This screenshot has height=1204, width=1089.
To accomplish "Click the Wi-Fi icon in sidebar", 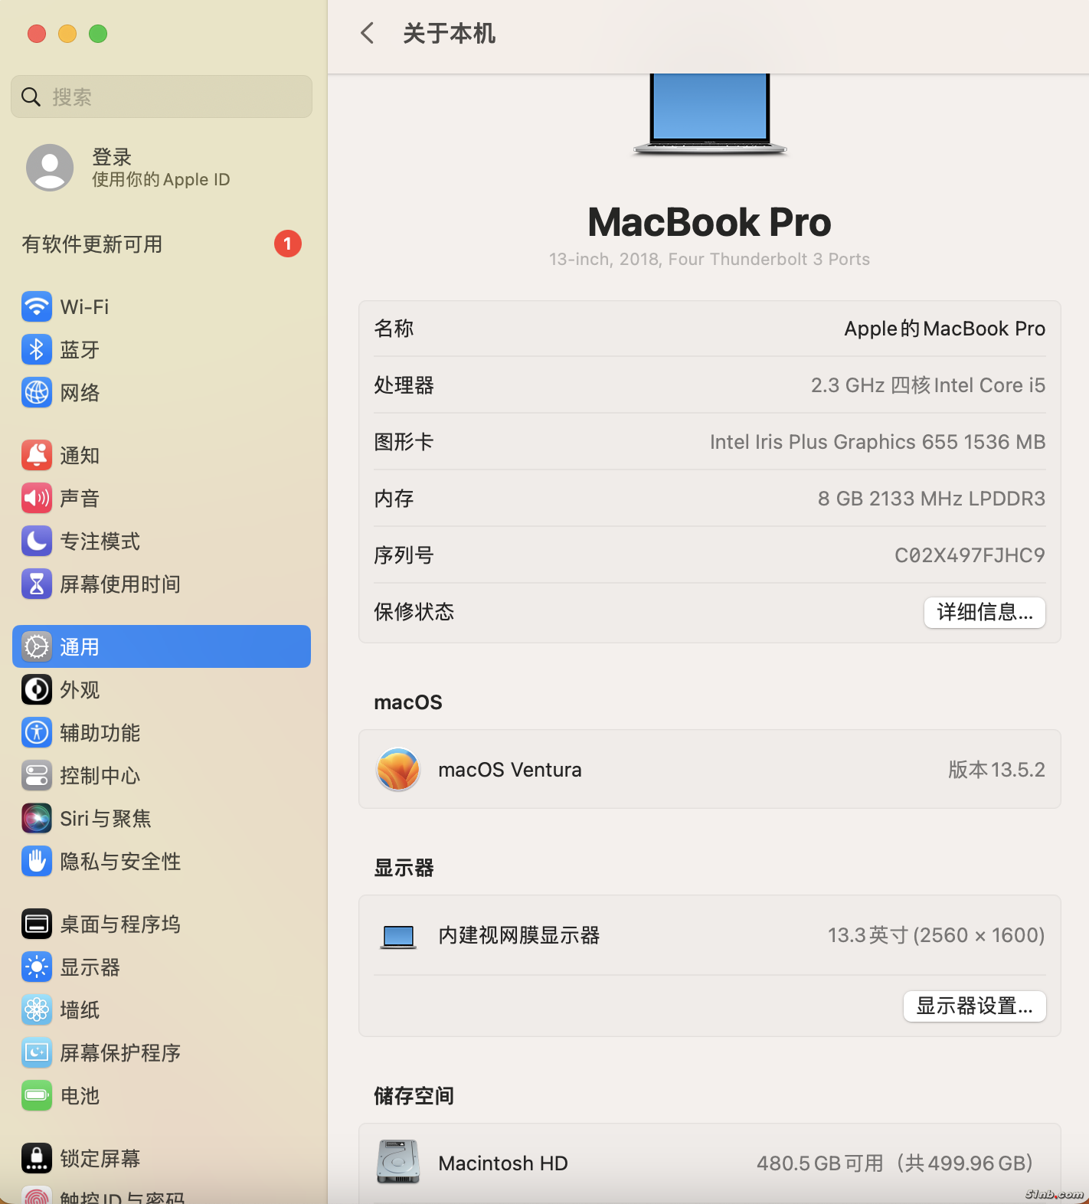I will tap(37, 307).
